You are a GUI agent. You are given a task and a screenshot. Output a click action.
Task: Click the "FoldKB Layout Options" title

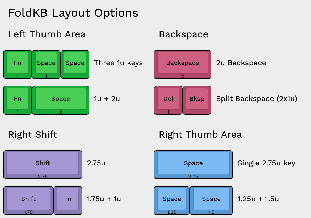click(x=73, y=13)
